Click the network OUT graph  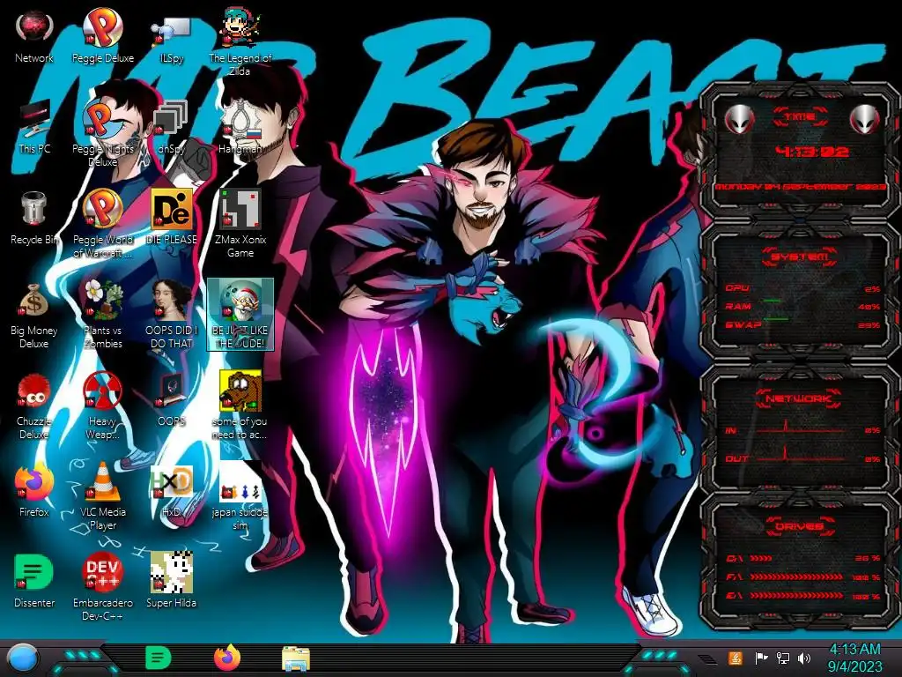pyautogui.click(x=800, y=455)
